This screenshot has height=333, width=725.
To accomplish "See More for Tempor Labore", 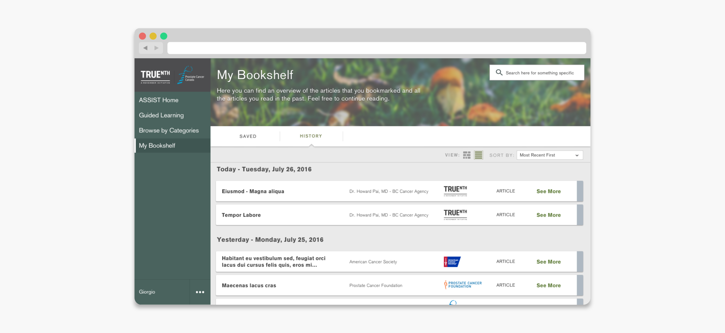I will point(548,215).
